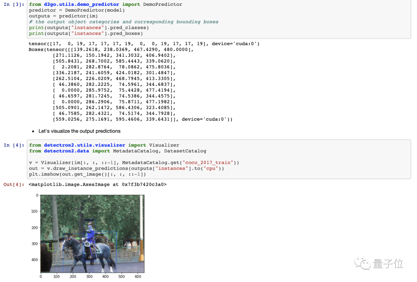Screen dimensions: 417x282
Task: Click y-axis tick label 400
Action: [34, 260]
